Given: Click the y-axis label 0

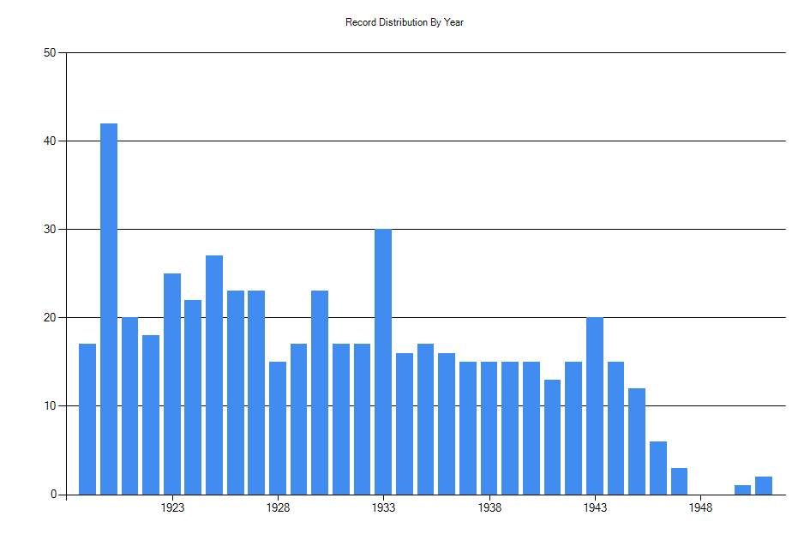Looking at the screenshot, I should (x=53, y=495).
